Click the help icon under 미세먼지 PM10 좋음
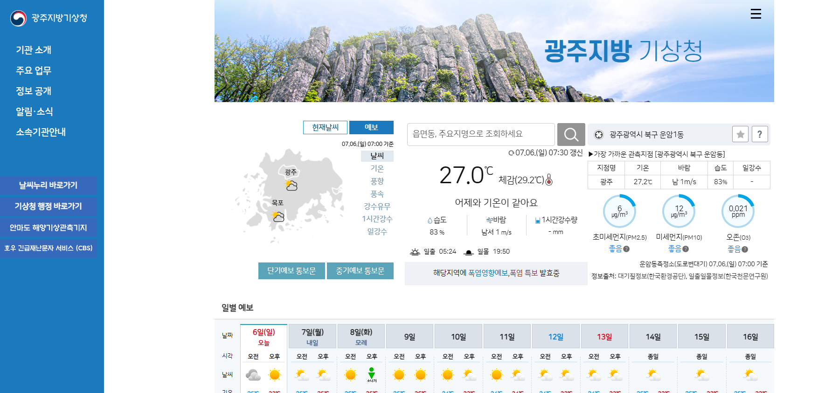 pos(686,249)
